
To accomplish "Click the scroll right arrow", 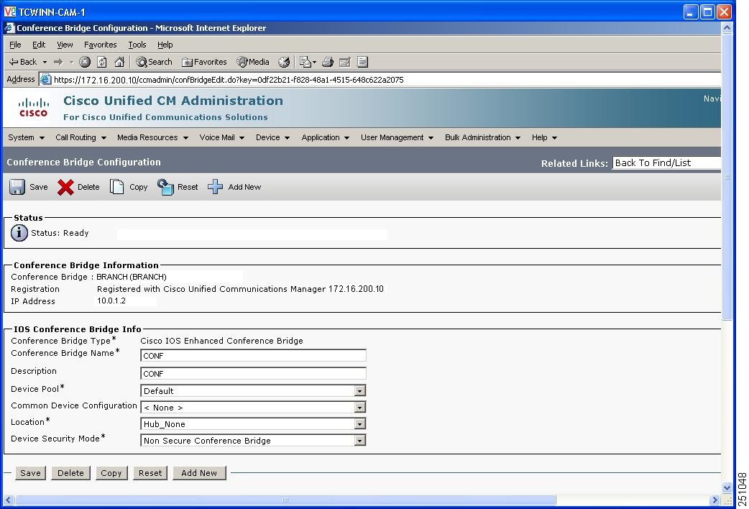I will tap(715, 500).
